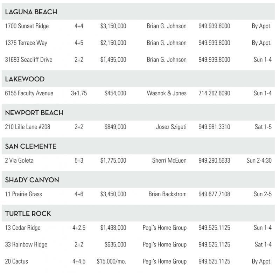
Task: Click the Shady Canyon section header
Action: pyautogui.click(x=32, y=180)
